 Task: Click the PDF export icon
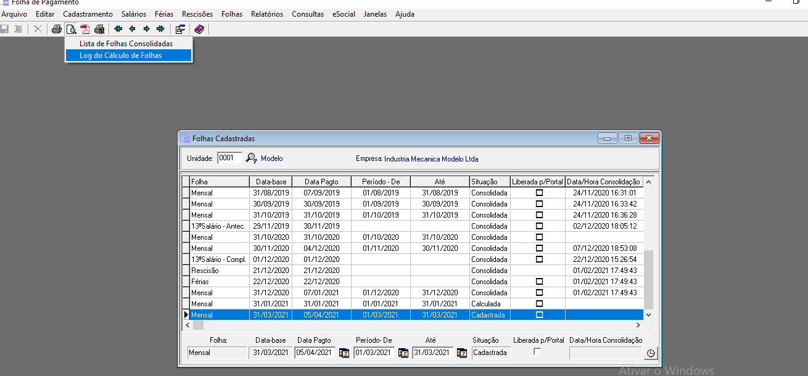point(85,29)
